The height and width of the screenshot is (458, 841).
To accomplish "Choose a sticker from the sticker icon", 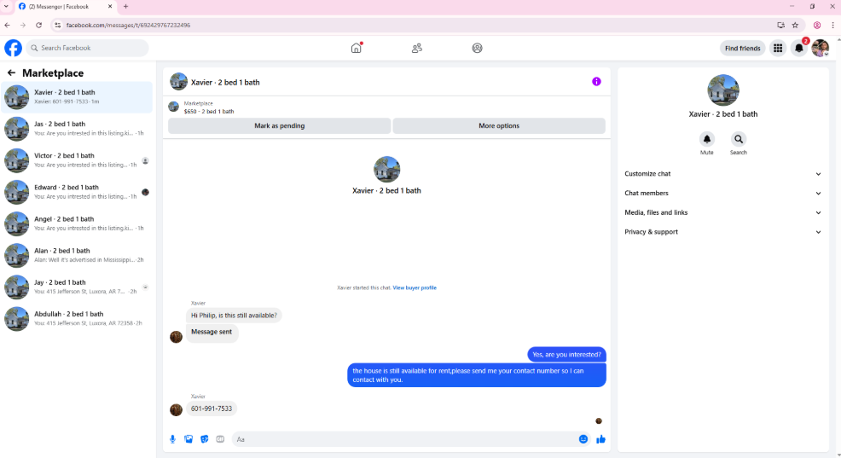I will [x=205, y=439].
